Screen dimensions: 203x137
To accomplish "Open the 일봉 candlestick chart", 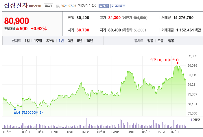I will point(150,41).
